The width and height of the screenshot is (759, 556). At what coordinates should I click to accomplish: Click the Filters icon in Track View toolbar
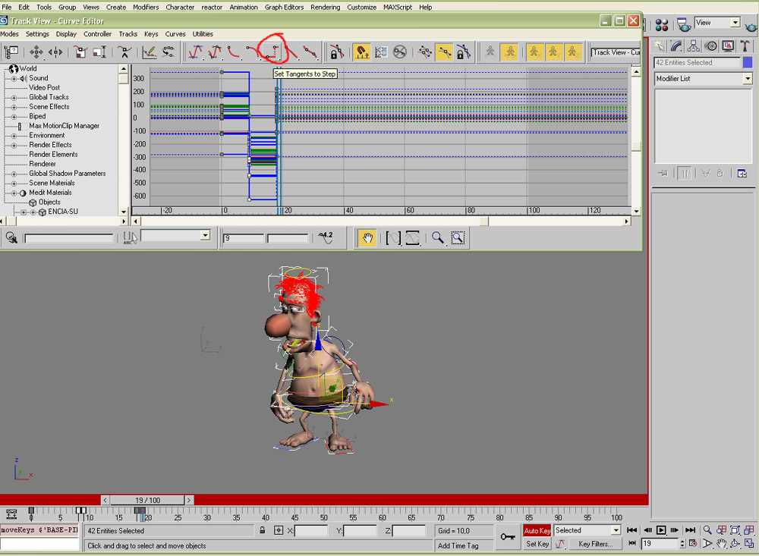pyautogui.click(x=11, y=52)
